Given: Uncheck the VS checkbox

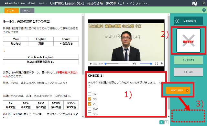Looking at the screenshot, I should point(90,104).
